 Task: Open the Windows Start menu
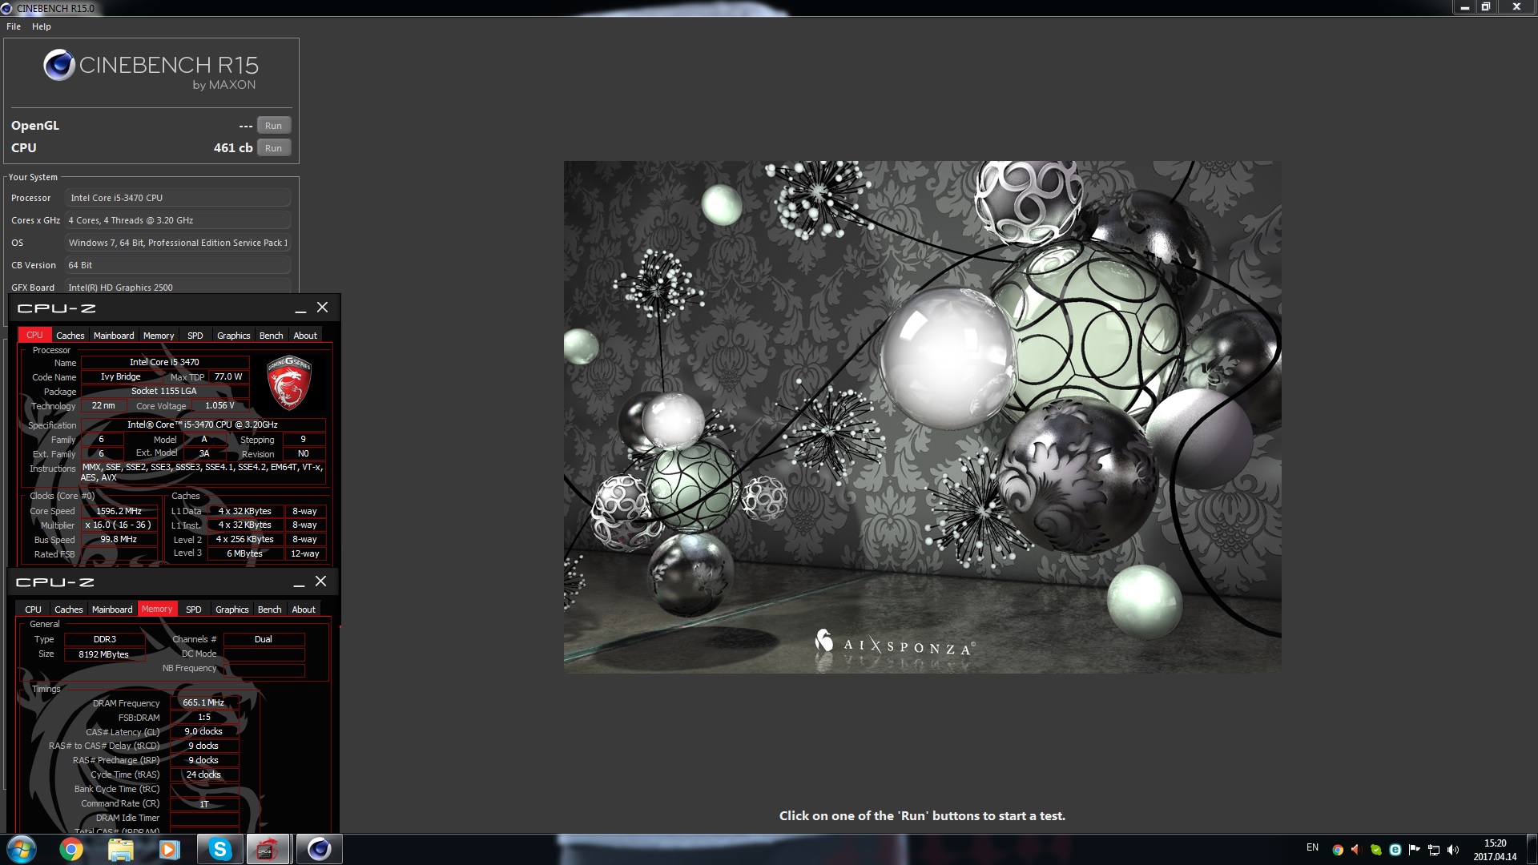click(x=22, y=849)
